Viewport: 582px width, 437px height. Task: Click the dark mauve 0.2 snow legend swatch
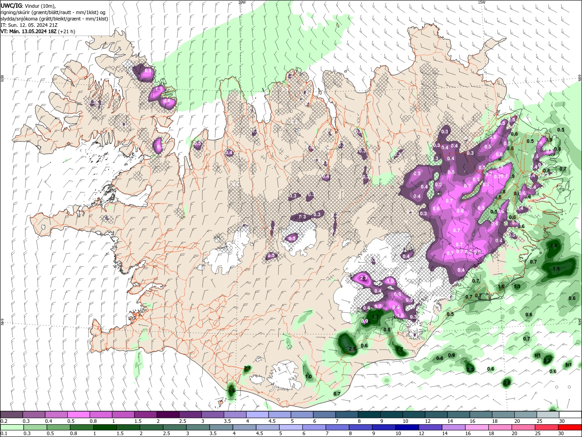(x=11, y=414)
